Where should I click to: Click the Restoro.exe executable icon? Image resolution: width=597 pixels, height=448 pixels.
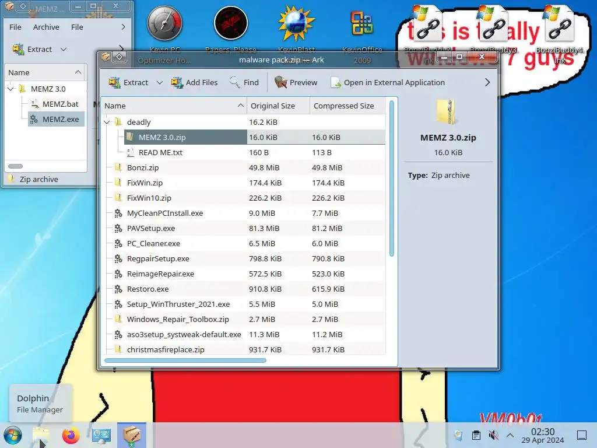point(118,289)
